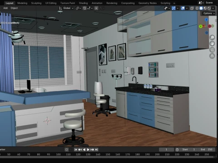Switch to the Layout workspace tab
Viewport: 218px width, 163px height.
[10, 3]
